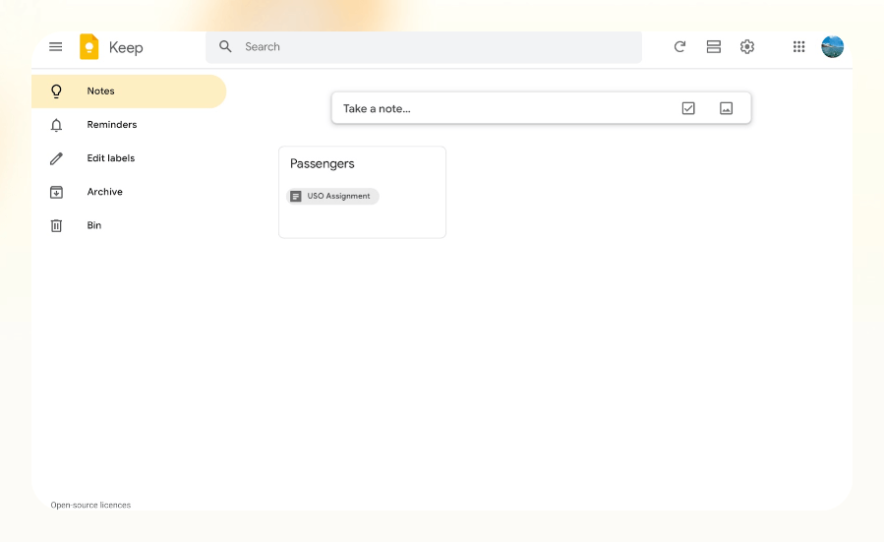The height and width of the screenshot is (542, 884).
Task: Open Edit labels in the sidebar
Action: point(129,158)
